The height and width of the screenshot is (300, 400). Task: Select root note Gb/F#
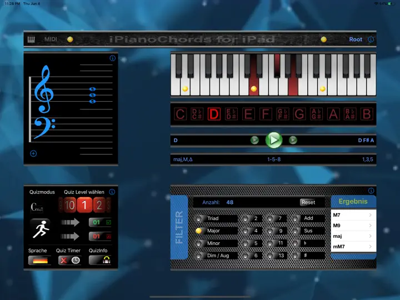click(283, 114)
